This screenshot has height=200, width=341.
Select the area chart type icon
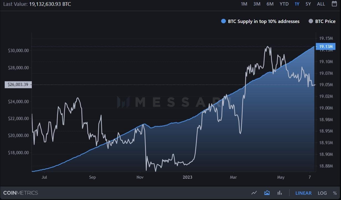pos(267,193)
